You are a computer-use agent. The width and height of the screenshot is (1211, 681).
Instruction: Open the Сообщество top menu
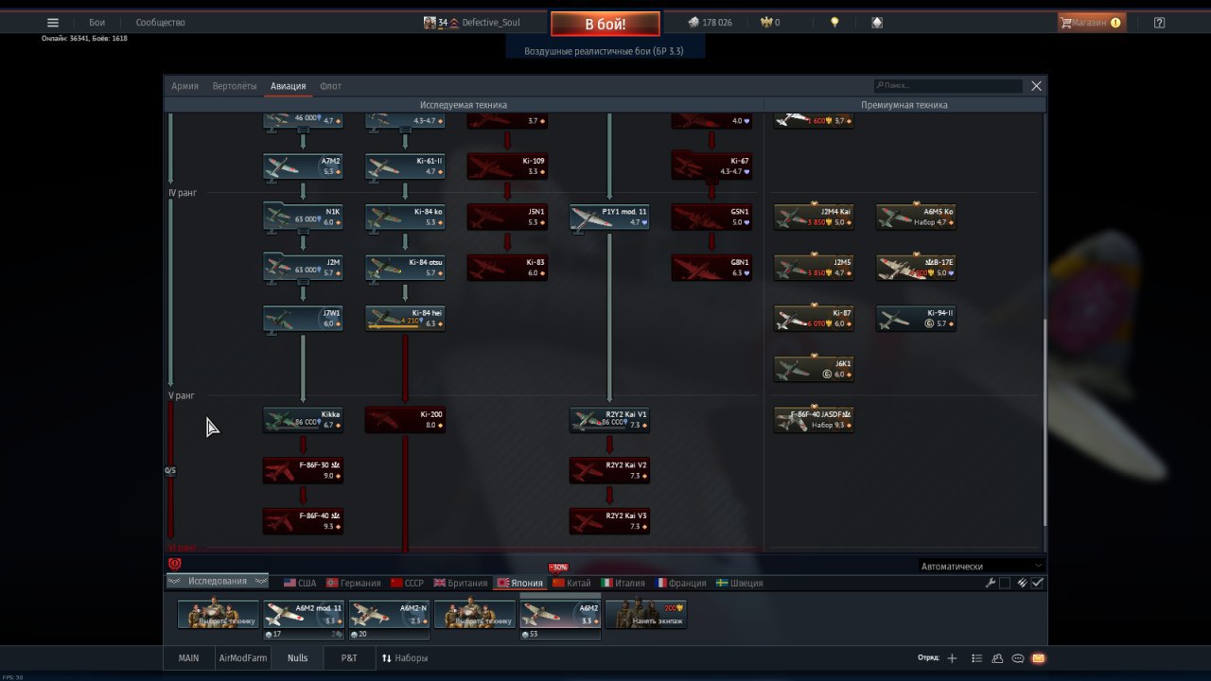[x=161, y=23]
